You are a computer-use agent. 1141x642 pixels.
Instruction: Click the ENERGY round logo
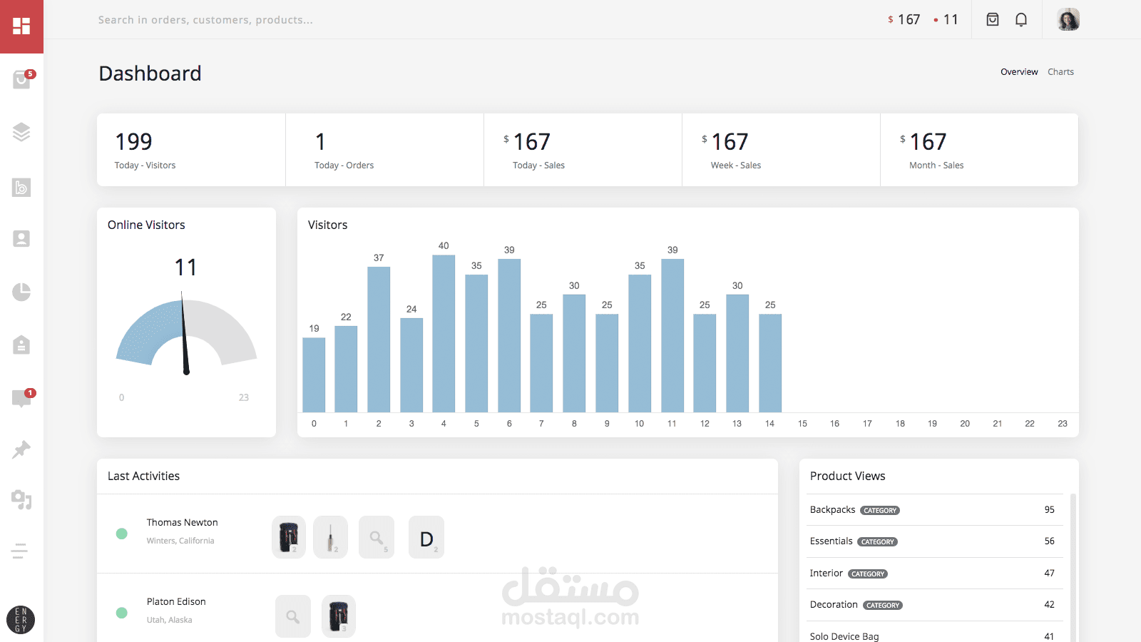21,620
